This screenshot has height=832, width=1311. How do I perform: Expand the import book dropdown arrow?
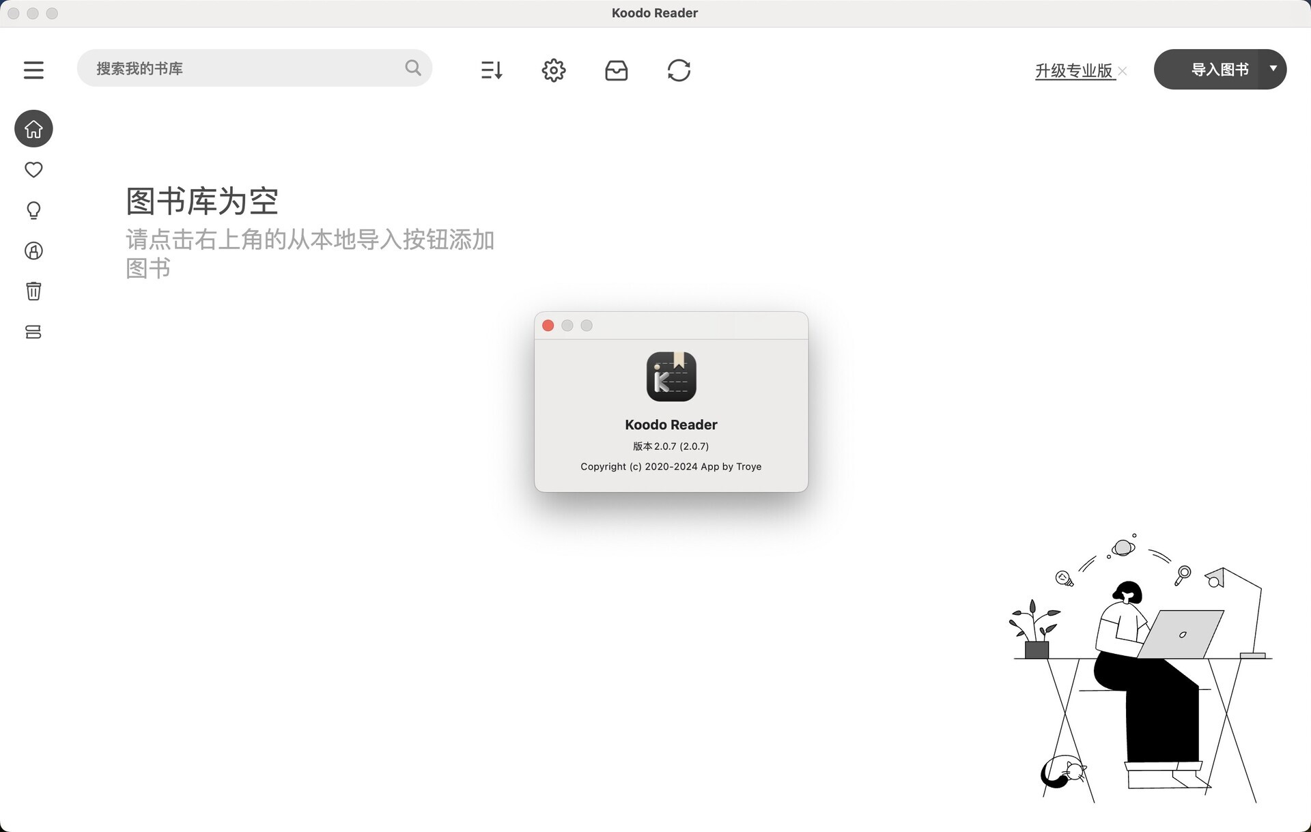[1273, 69]
